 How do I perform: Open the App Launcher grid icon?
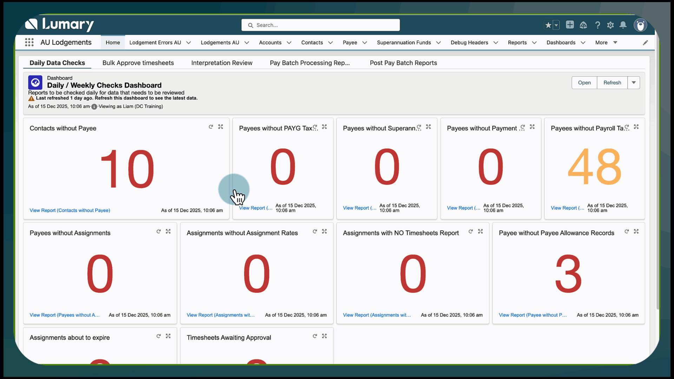pos(29,42)
